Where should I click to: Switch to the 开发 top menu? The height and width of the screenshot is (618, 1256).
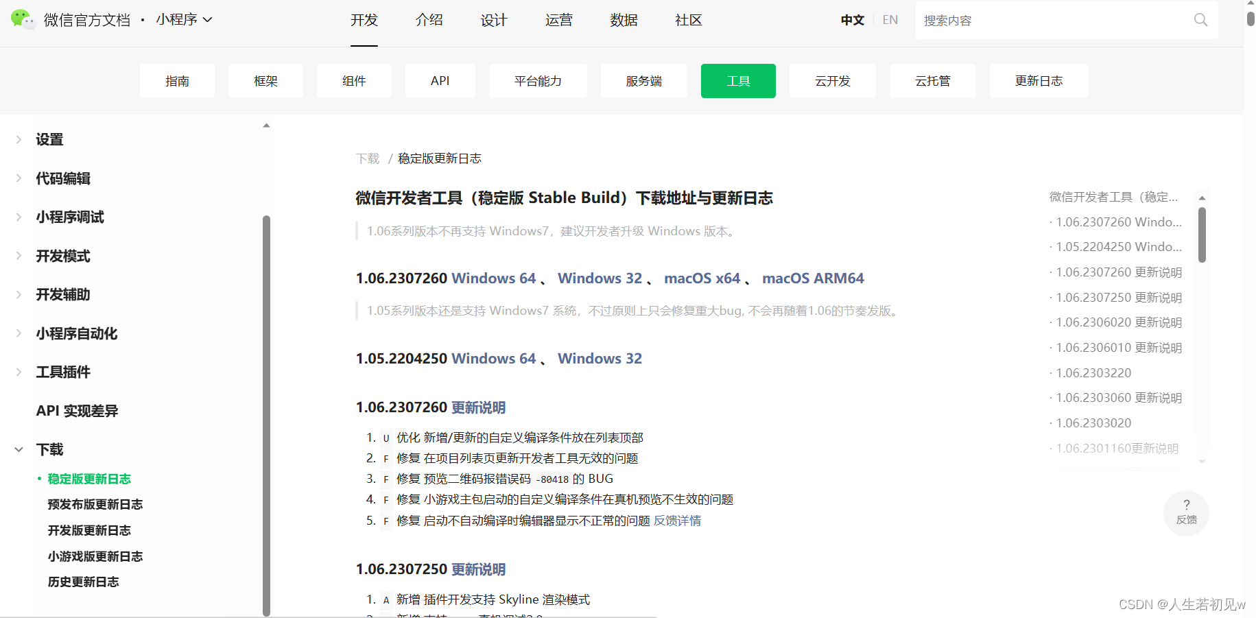coord(364,20)
